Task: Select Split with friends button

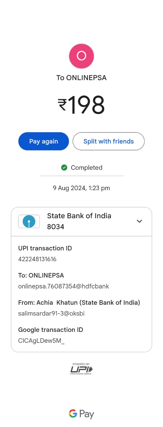Action: pos(109,141)
